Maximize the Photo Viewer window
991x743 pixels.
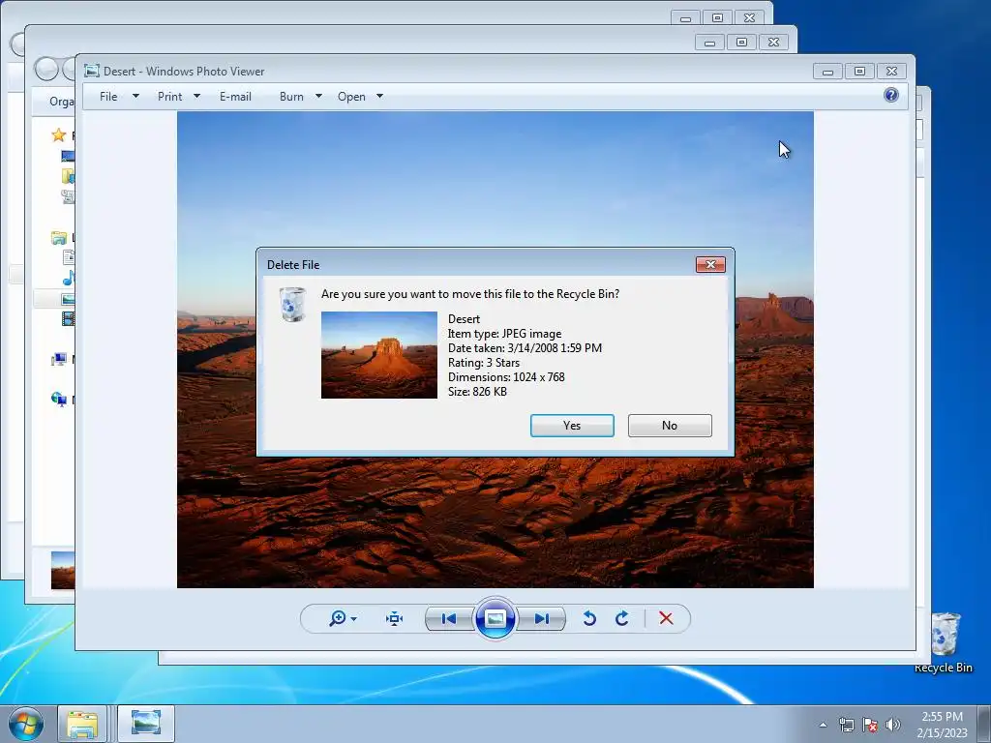(x=859, y=72)
